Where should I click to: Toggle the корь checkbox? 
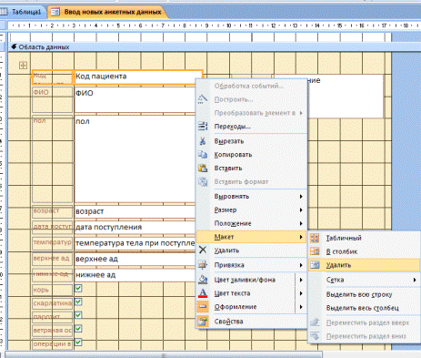tap(78, 289)
